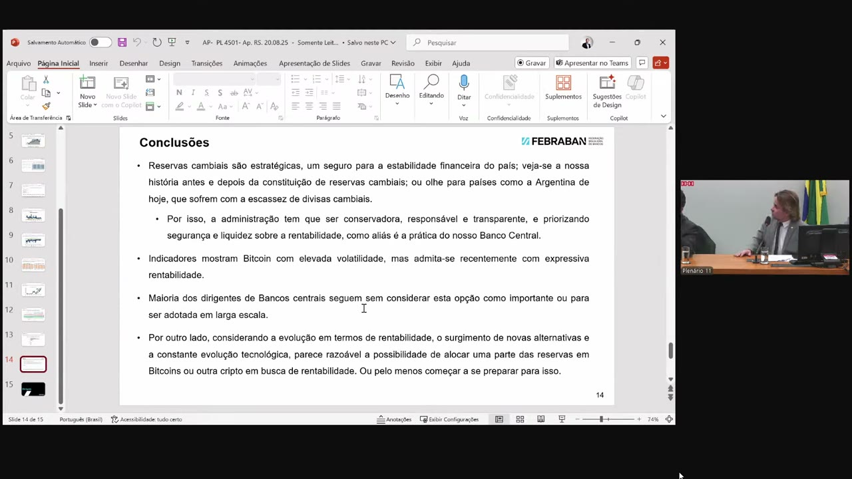Open the Desenhar ribbon tab
852x479 pixels.
(x=134, y=63)
